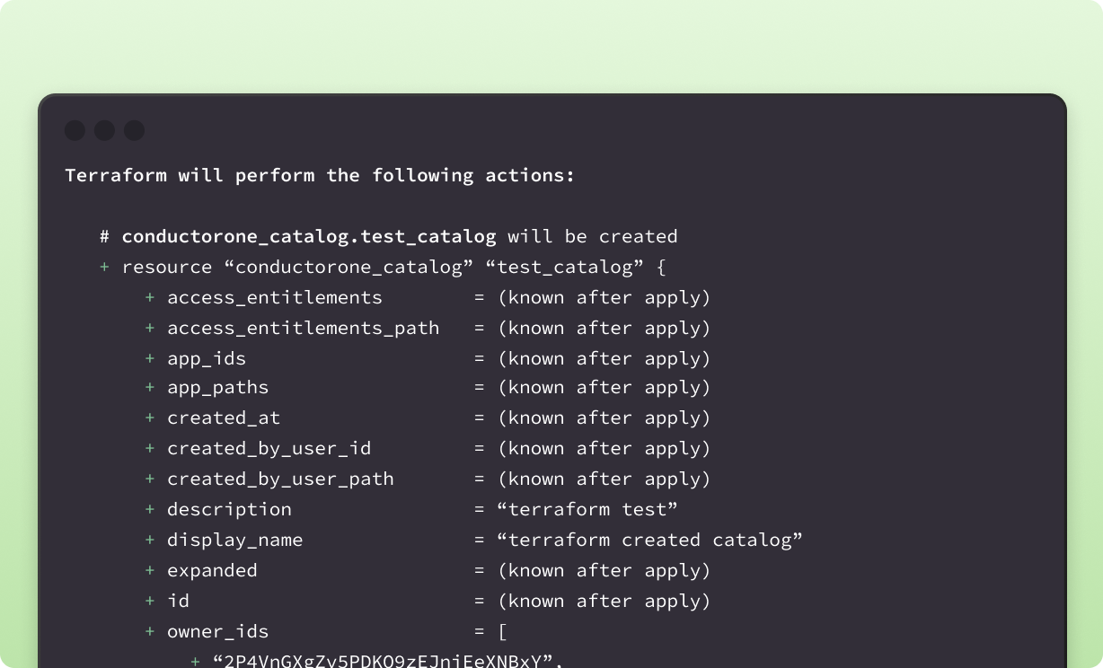This screenshot has height=668, width=1103.
Task: Click the created_by_user_id attribute name
Action: tap(269, 449)
